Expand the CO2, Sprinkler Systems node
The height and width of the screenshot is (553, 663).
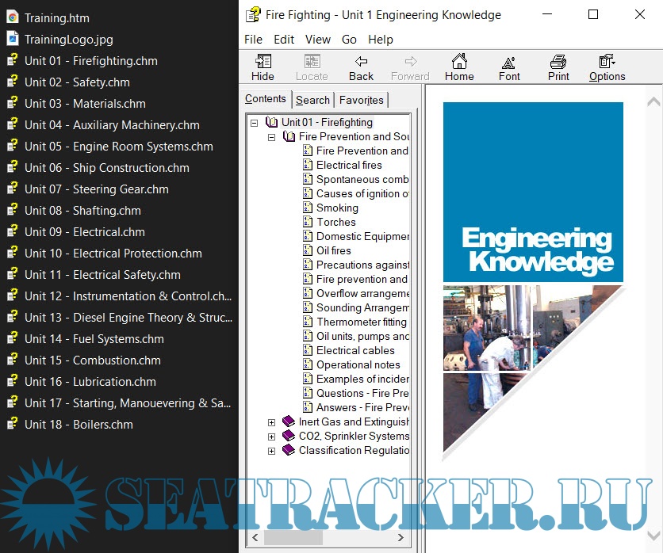(x=272, y=436)
